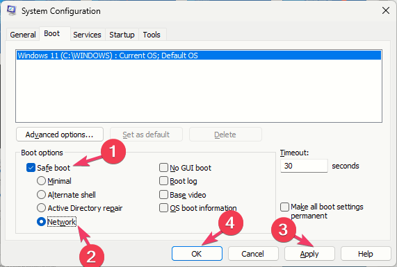The image size is (397, 267).
Task: Select the Network radio button
Action: pyautogui.click(x=41, y=222)
